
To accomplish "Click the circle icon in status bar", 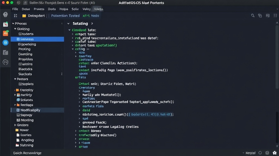I will [260, 153].
